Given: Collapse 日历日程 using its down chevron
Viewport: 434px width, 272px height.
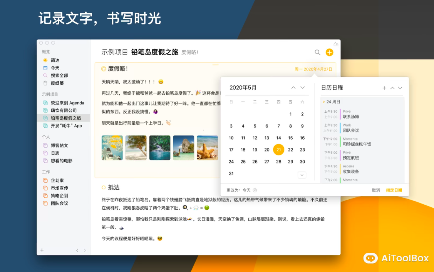Looking at the screenshot, I should 400,87.
